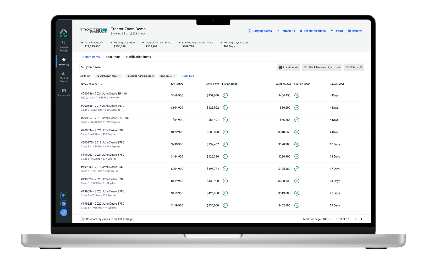Click the 42 Days listed value
The width and height of the screenshot is (428, 264).
[x=335, y=193]
